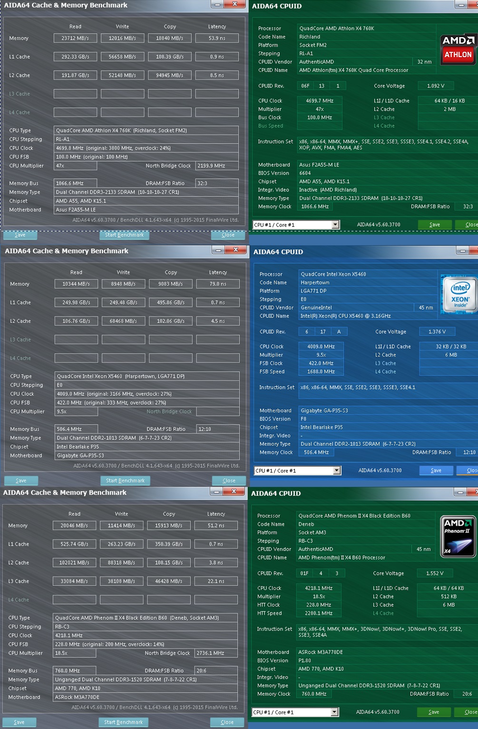Start Benchmark in the Xeon X5460 window
Image resolution: width=478 pixels, height=729 pixels.
coord(126,480)
